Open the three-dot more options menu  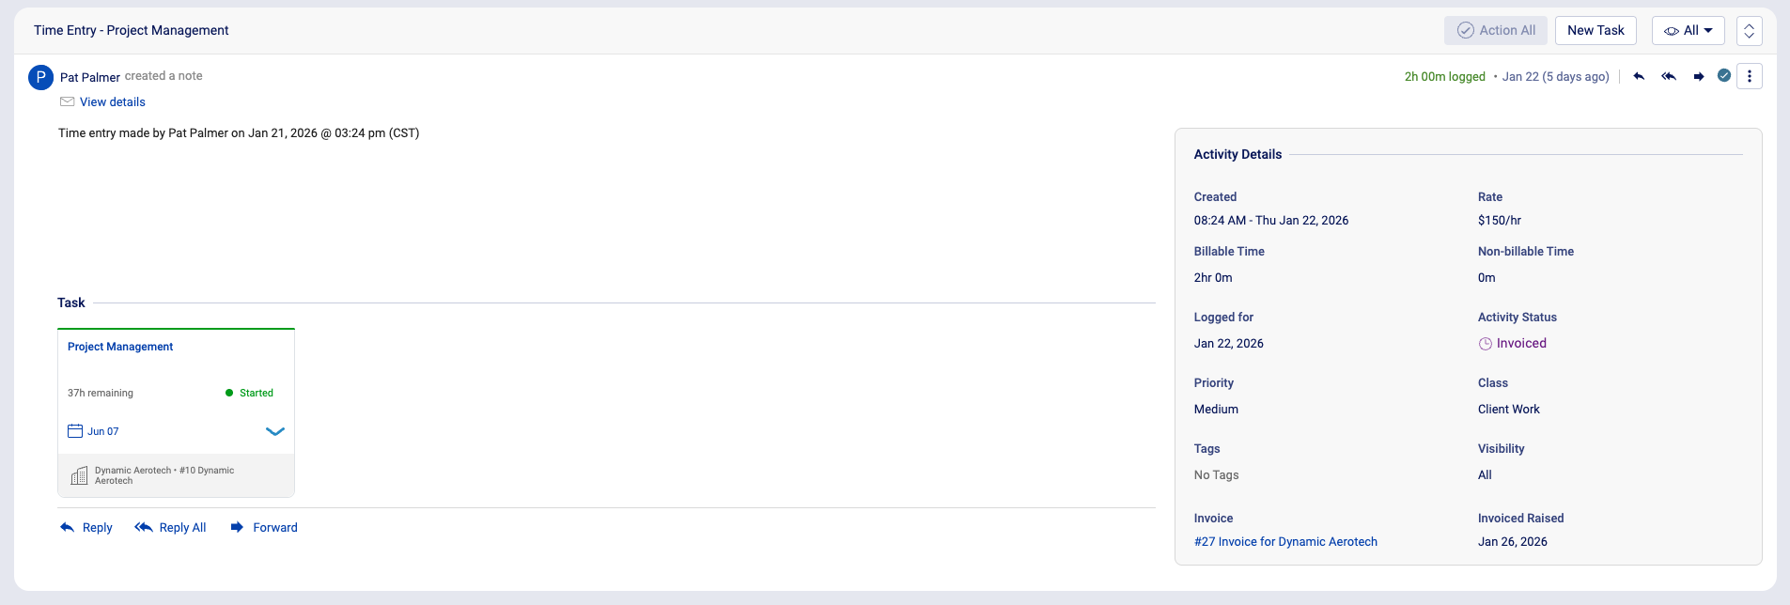pyautogui.click(x=1750, y=76)
